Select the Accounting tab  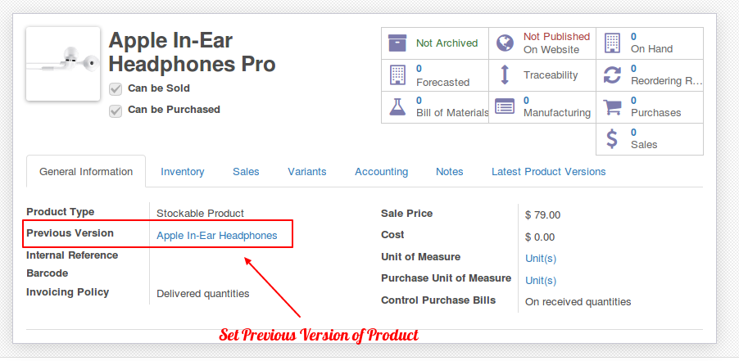[381, 172]
